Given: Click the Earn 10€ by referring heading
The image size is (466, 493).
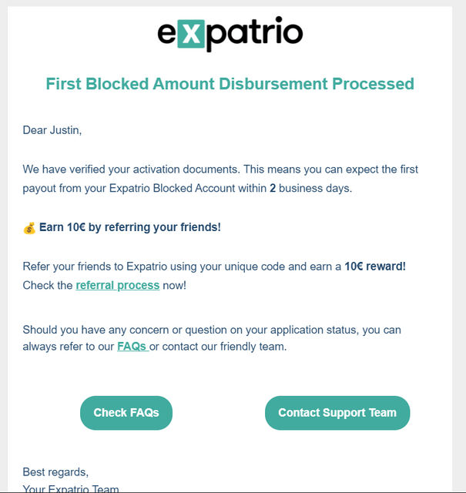Looking at the screenshot, I should [x=130, y=227].
